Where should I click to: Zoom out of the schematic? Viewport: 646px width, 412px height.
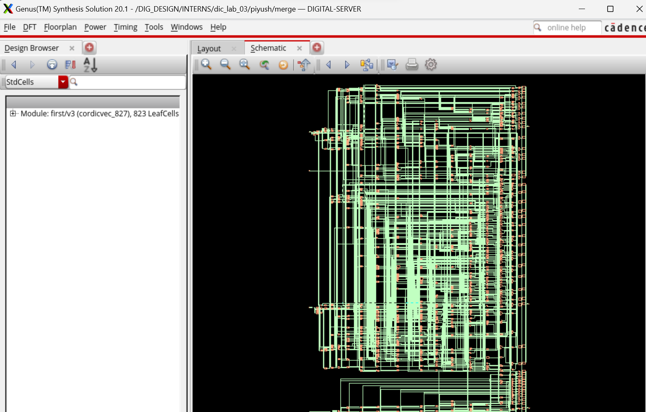225,64
